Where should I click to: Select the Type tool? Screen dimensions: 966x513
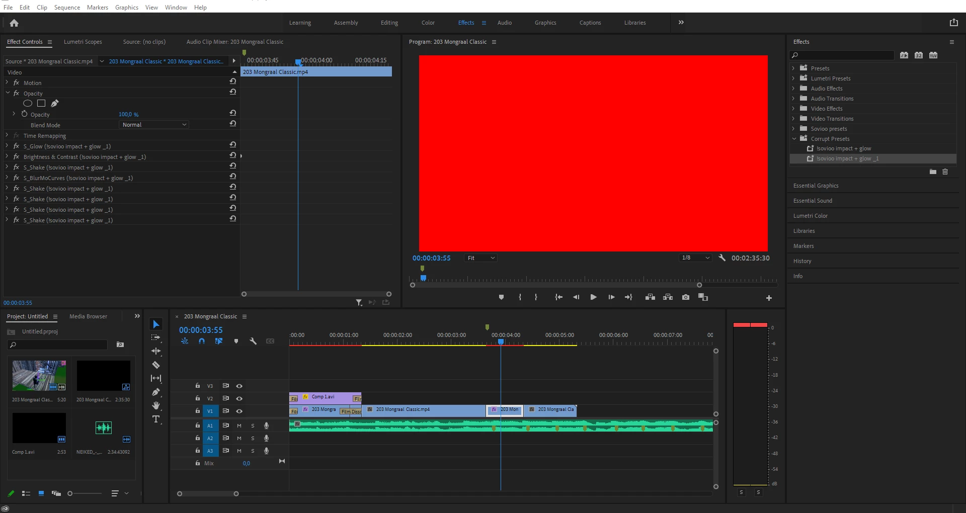point(156,419)
